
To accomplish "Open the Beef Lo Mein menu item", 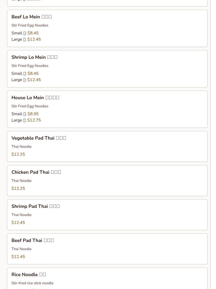I will pos(107,28).
